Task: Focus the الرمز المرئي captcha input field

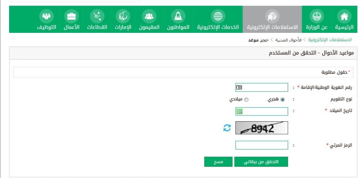Action: [262, 145]
